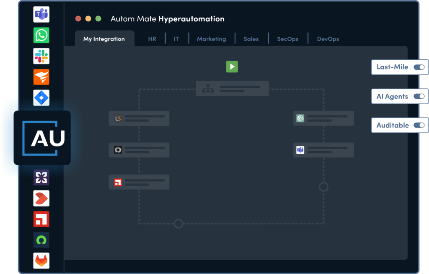This screenshot has width=429, height=274.
Task: Click the Teams workflow step icon
Action: pyautogui.click(x=300, y=150)
